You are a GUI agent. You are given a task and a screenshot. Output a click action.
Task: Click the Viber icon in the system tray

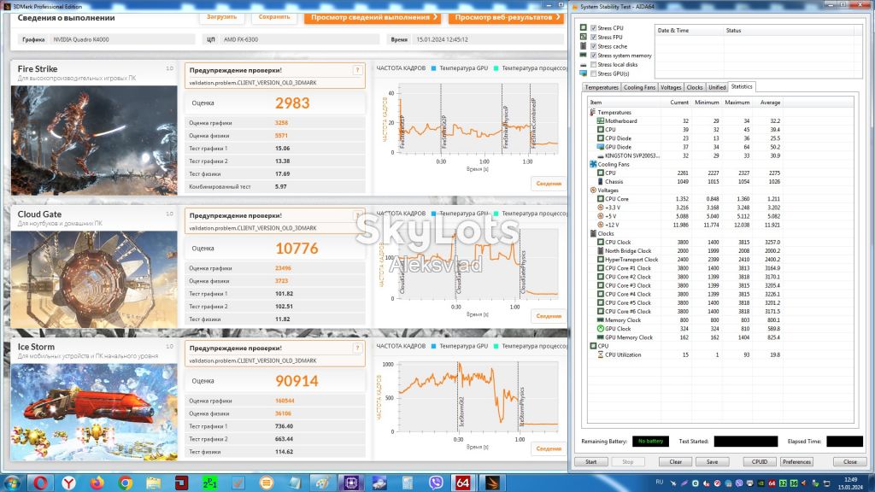pos(739,483)
